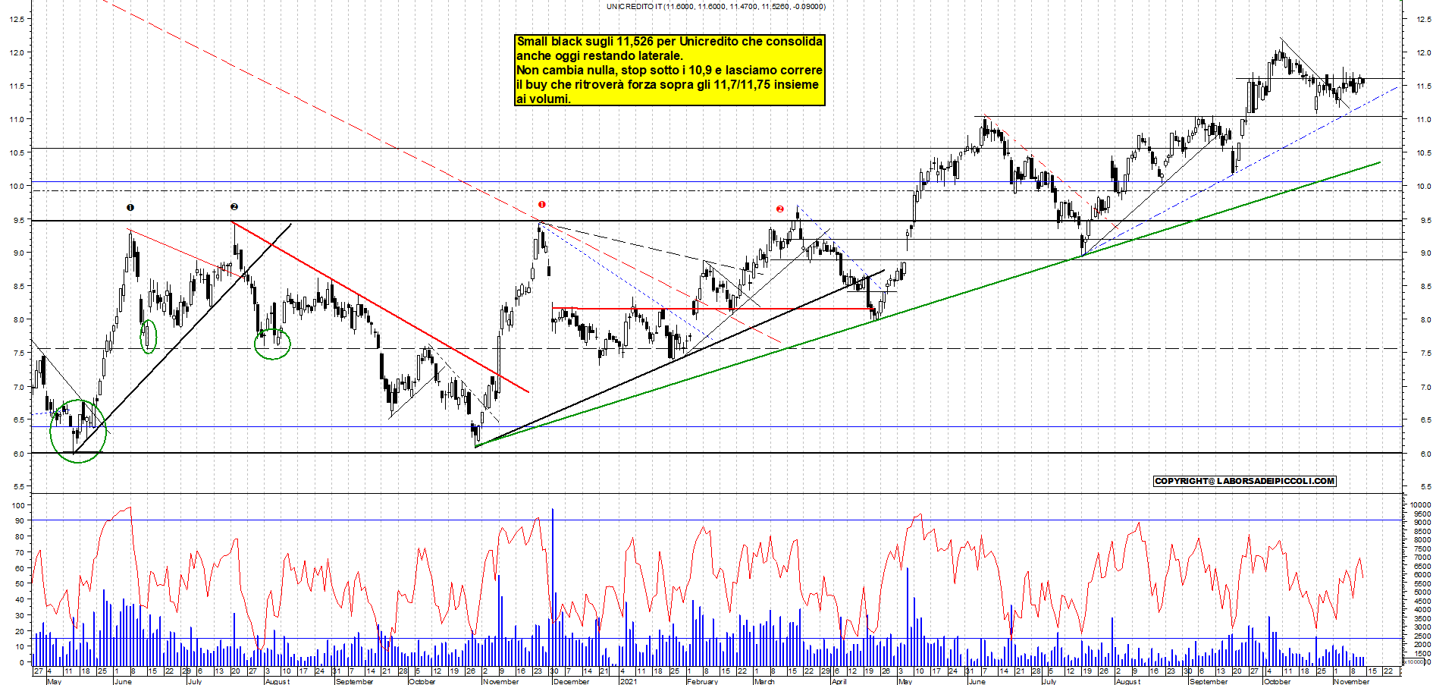Click the black marker number 2 above the July peak
Screen dimensions: 1433x685
234,206
